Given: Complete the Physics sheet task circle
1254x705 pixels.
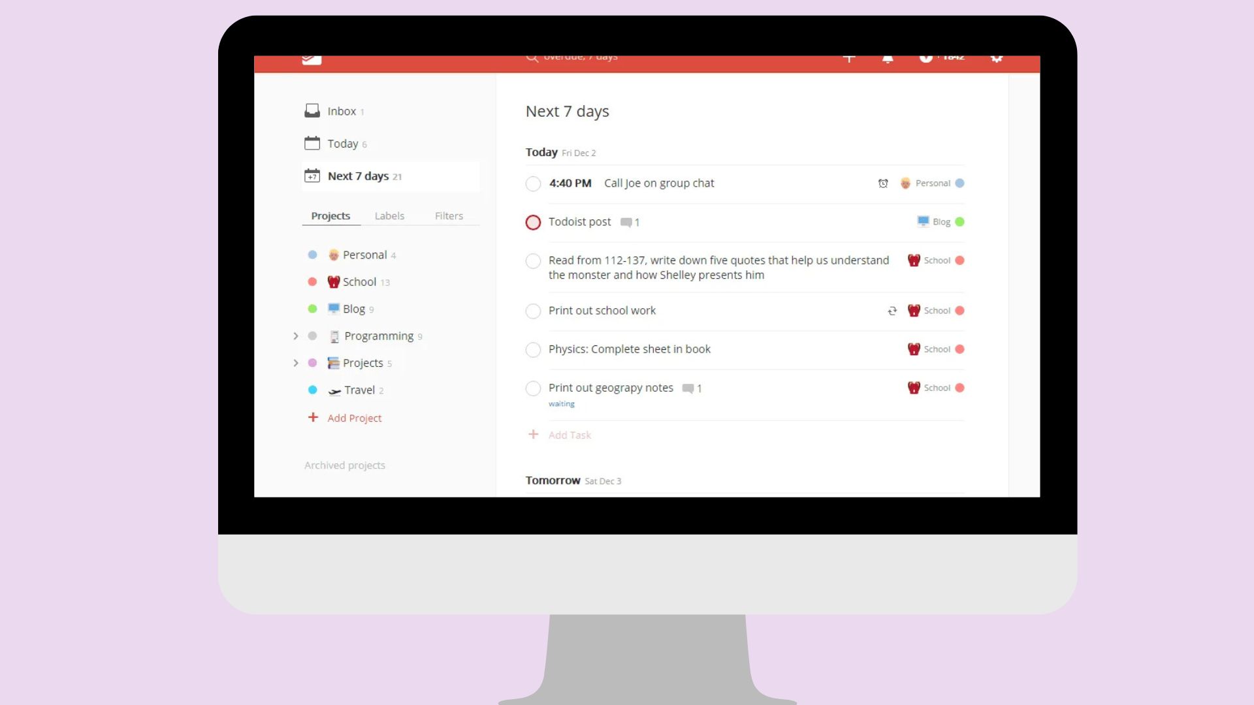Looking at the screenshot, I should pyautogui.click(x=533, y=350).
